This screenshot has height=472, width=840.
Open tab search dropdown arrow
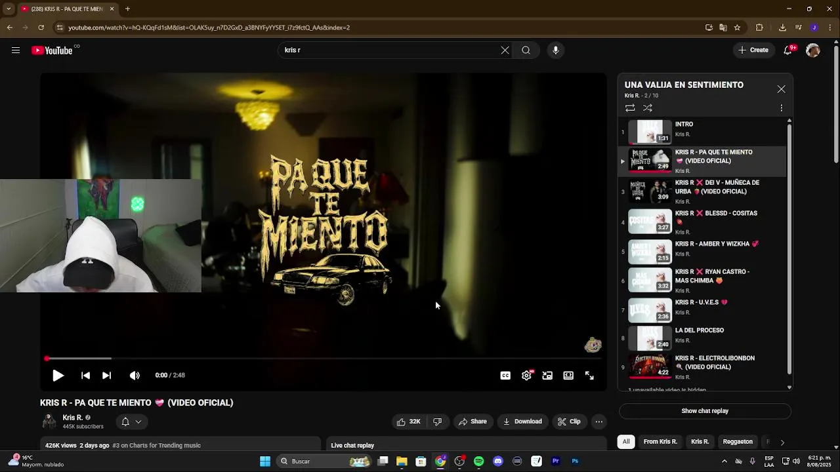tap(8, 9)
